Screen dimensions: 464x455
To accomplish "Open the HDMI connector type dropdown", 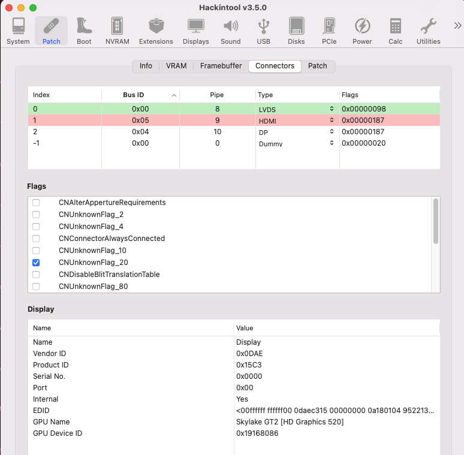I will 296,120.
